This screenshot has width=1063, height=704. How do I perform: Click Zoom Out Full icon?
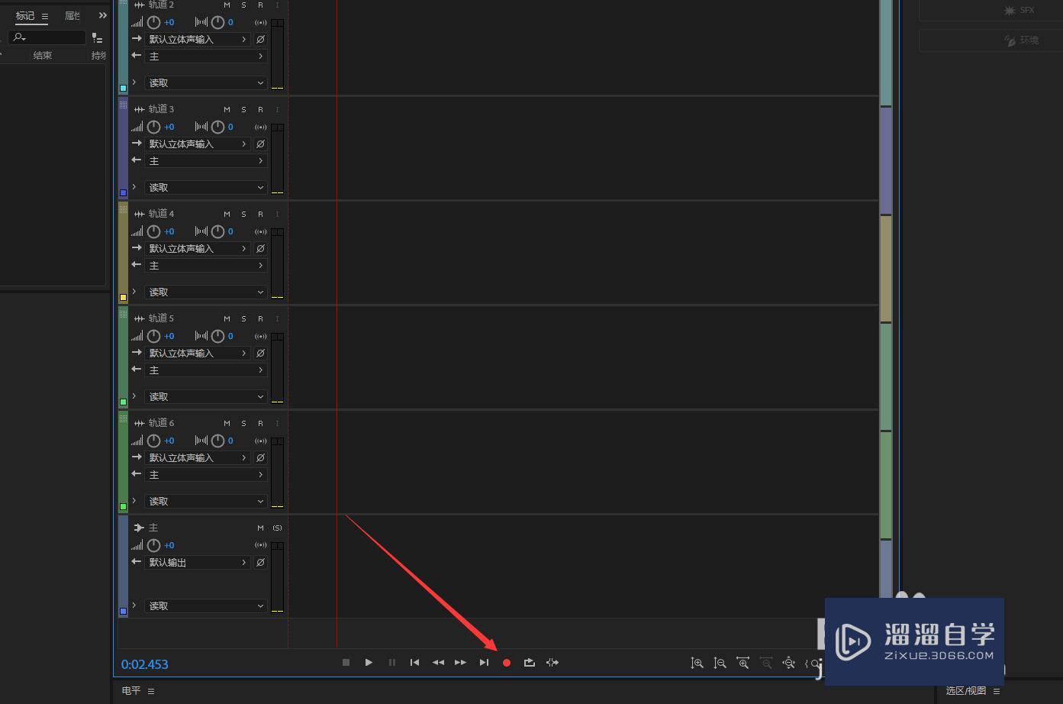[789, 664]
